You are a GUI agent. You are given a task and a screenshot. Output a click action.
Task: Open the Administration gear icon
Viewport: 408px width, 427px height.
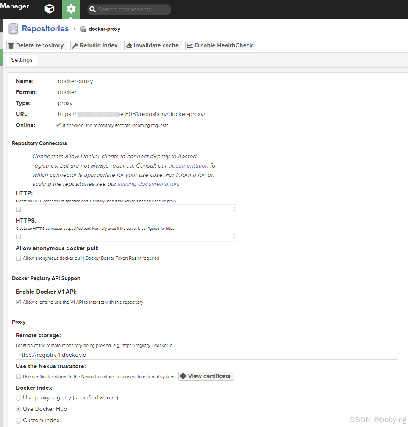tap(71, 9)
